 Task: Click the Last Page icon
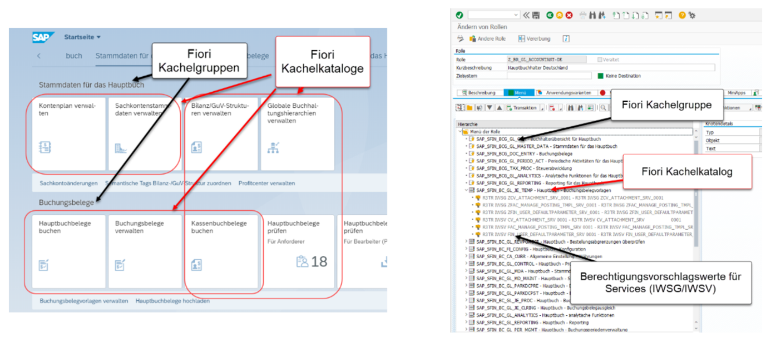[x=645, y=15]
